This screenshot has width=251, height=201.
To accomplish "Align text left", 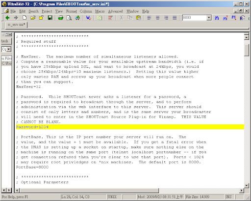I will [149, 18].
